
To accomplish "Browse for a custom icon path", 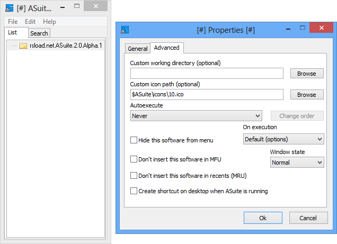I will pos(306,95).
